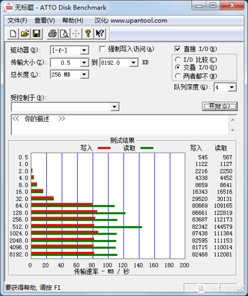
Task: Select the Neither radio button
Action: tap(178, 76)
